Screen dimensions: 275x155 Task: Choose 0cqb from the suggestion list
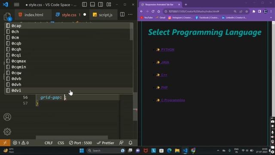69,43
